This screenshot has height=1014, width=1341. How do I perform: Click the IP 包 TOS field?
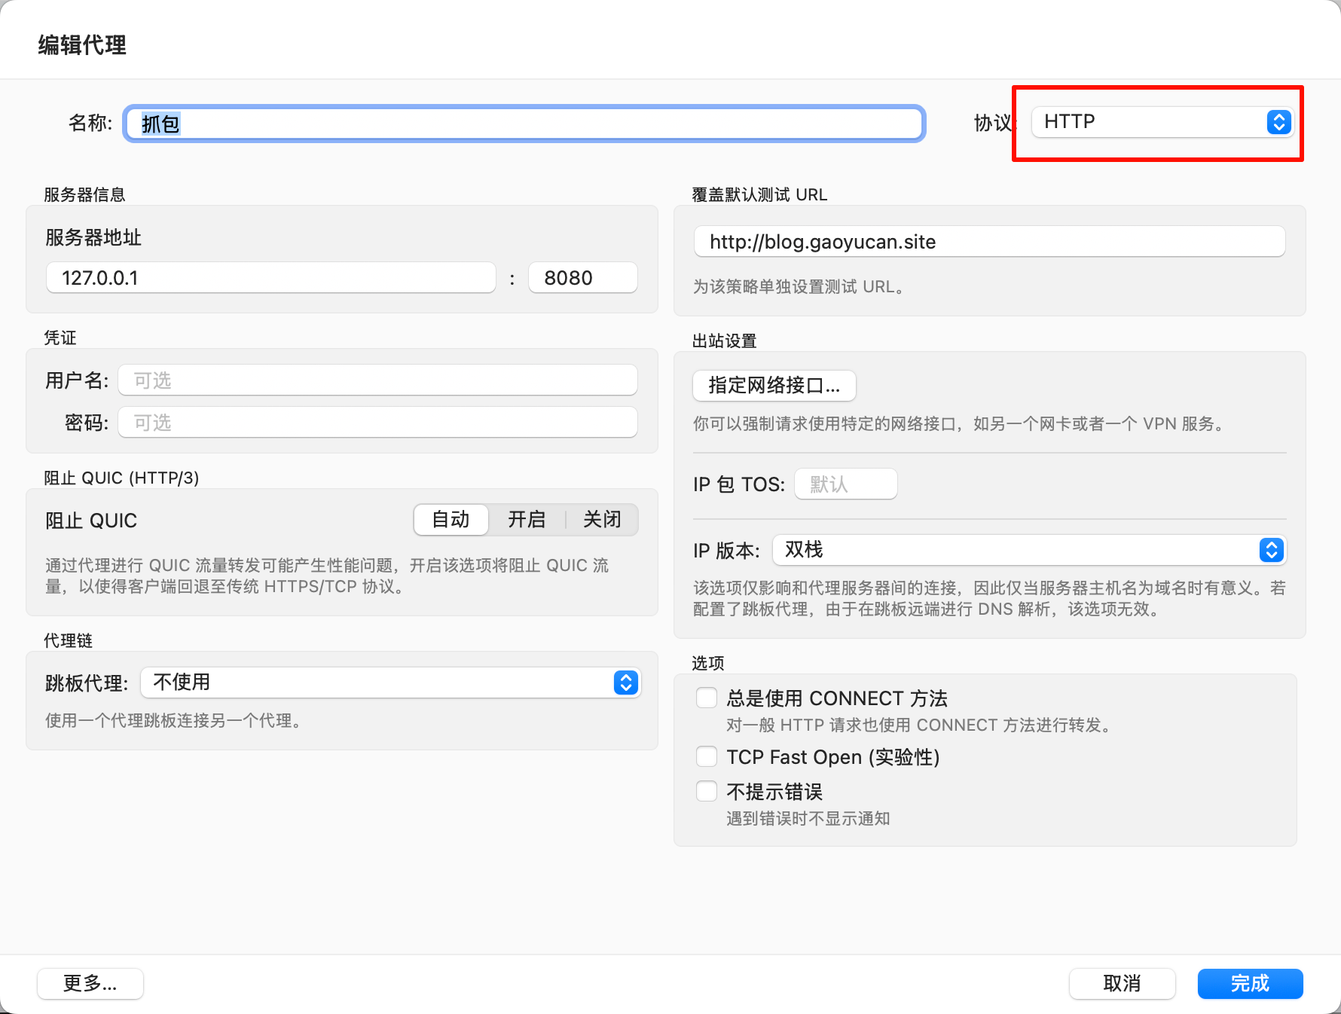[x=845, y=484]
